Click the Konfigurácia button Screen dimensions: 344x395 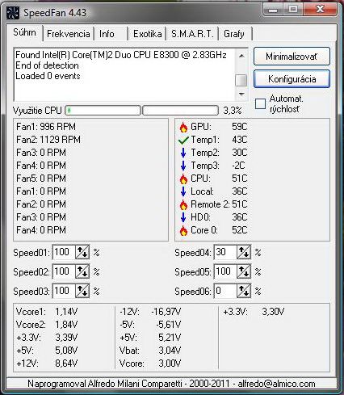click(292, 79)
